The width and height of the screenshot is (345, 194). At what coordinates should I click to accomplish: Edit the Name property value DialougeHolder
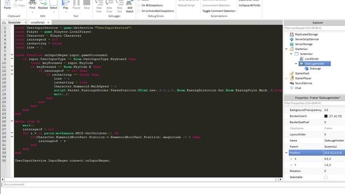(334, 141)
